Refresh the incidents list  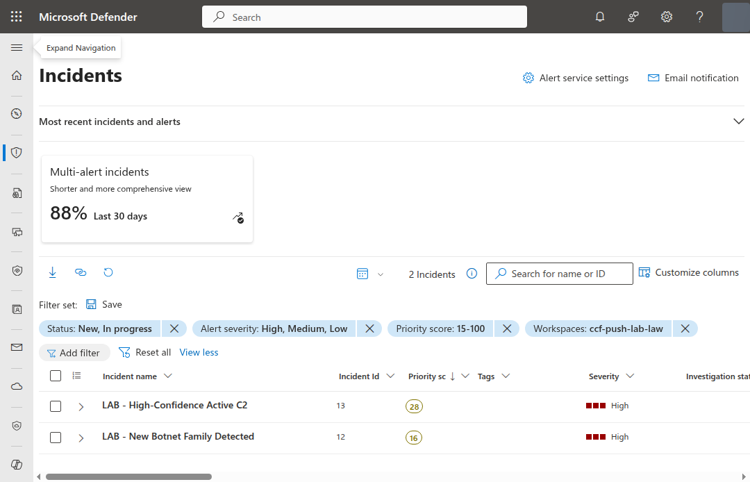point(108,272)
